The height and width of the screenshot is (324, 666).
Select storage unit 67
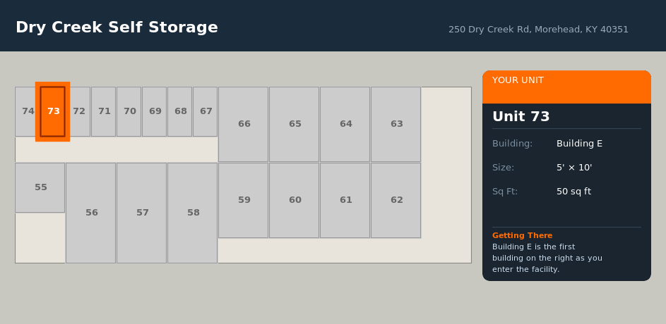(x=206, y=111)
